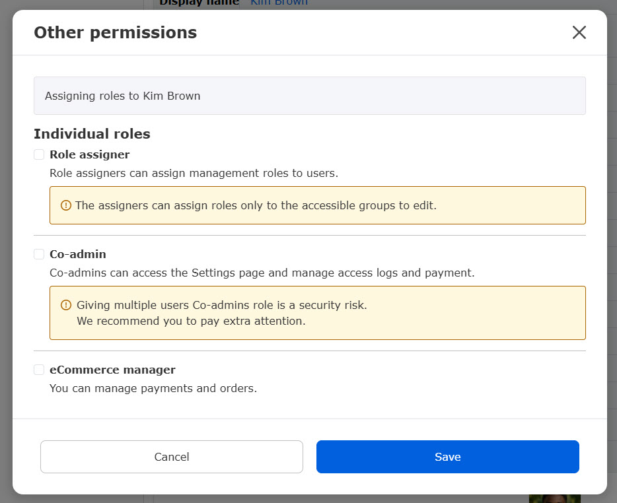Enable the Role assigner checkbox
The height and width of the screenshot is (503, 617).
point(39,154)
